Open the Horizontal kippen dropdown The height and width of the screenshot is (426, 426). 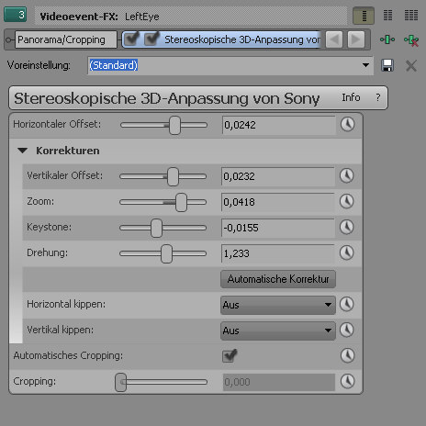click(278, 305)
